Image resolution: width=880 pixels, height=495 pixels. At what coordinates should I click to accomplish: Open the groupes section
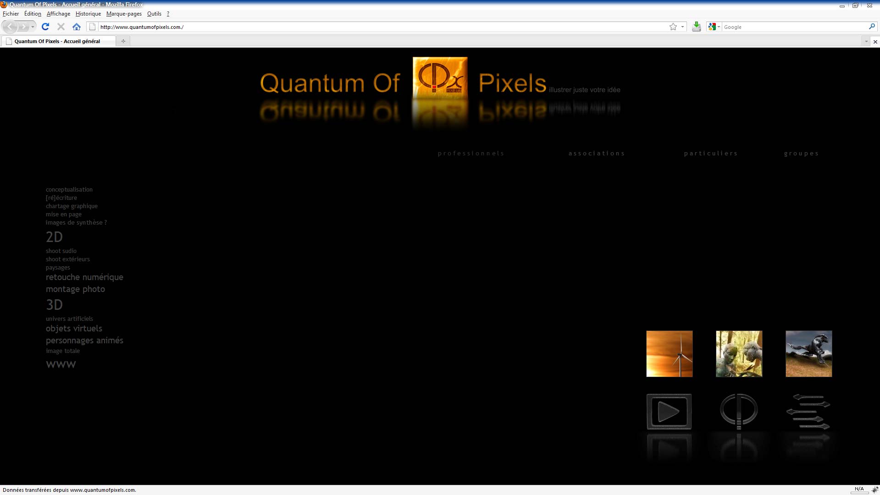801,154
